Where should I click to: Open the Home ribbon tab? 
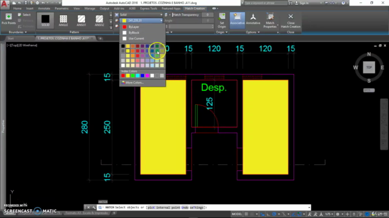17,8
